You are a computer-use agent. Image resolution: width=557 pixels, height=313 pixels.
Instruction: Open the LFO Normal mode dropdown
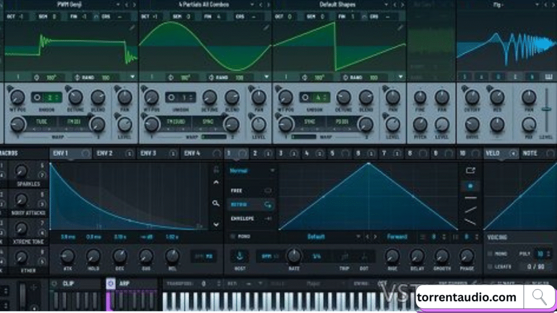272,171
